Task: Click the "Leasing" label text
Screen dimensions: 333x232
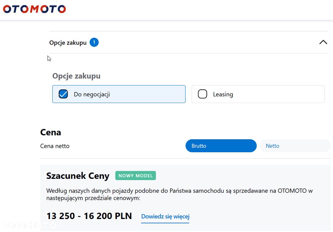Action: [x=223, y=94]
